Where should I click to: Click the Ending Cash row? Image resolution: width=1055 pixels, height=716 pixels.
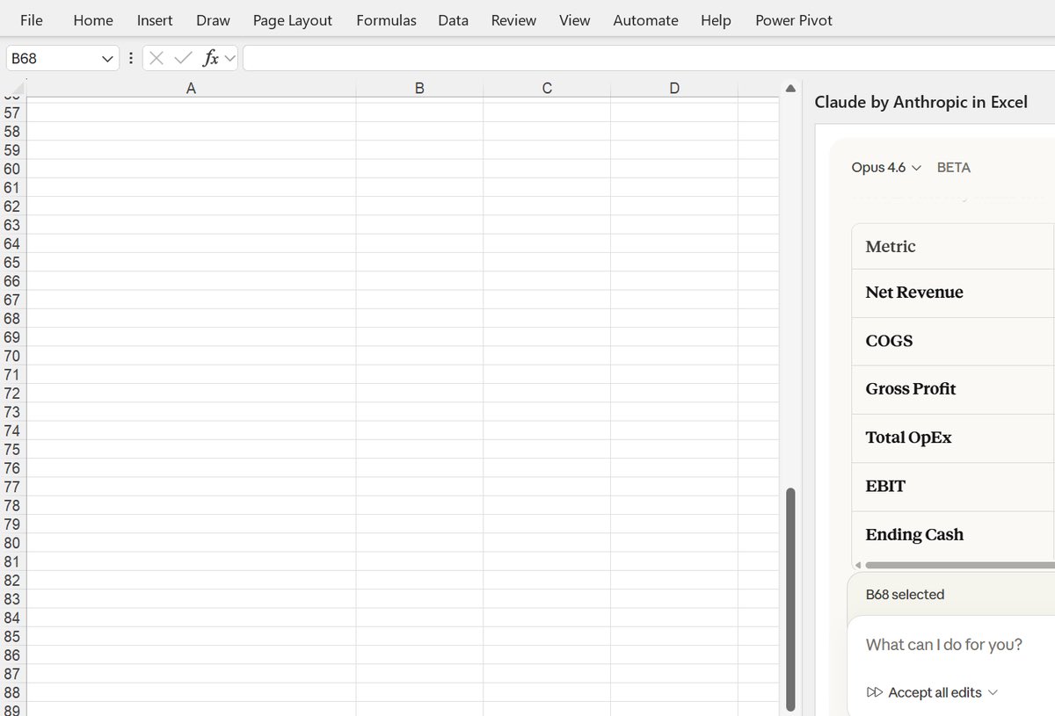953,534
